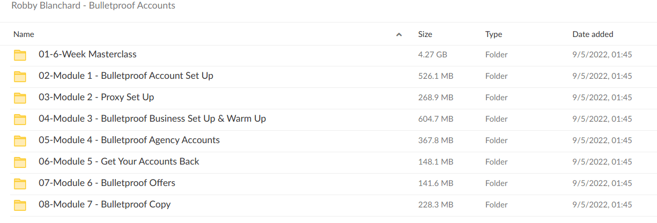The width and height of the screenshot is (657, 223).
Task: Sort the list by Type column header
Action: click(493, 34)
